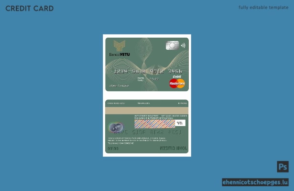Click the CVV code box on the card back
The width and height of the screenshot is (294, 191).
point(180,123)
